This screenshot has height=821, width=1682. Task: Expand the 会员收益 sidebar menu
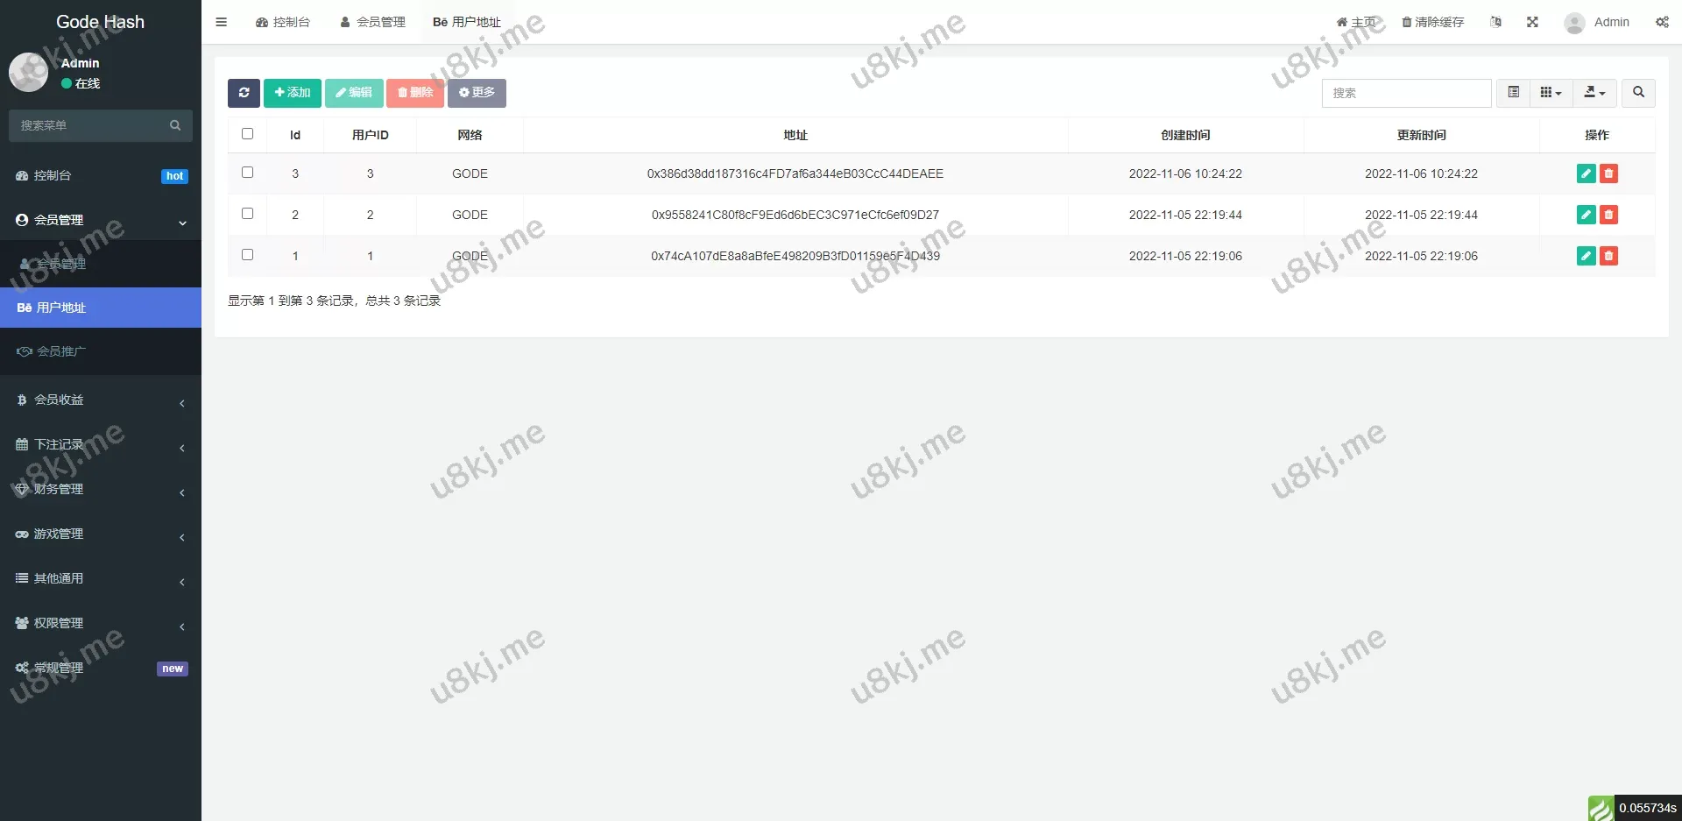click(101, 400)
